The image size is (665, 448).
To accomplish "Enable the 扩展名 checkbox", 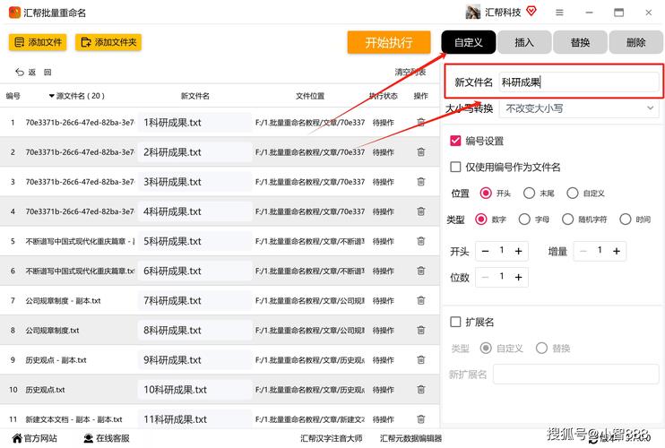I will pos(456,322).
